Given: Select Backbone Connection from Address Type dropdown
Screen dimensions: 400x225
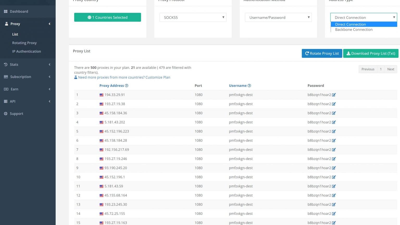Looking at the screenshot, I should coord(354,29).
